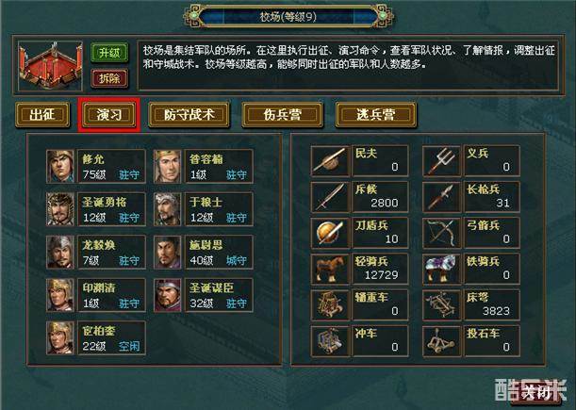Select the 弓箭兵 archer bow icon
576x410 pixels.
[x=441, y=233]
